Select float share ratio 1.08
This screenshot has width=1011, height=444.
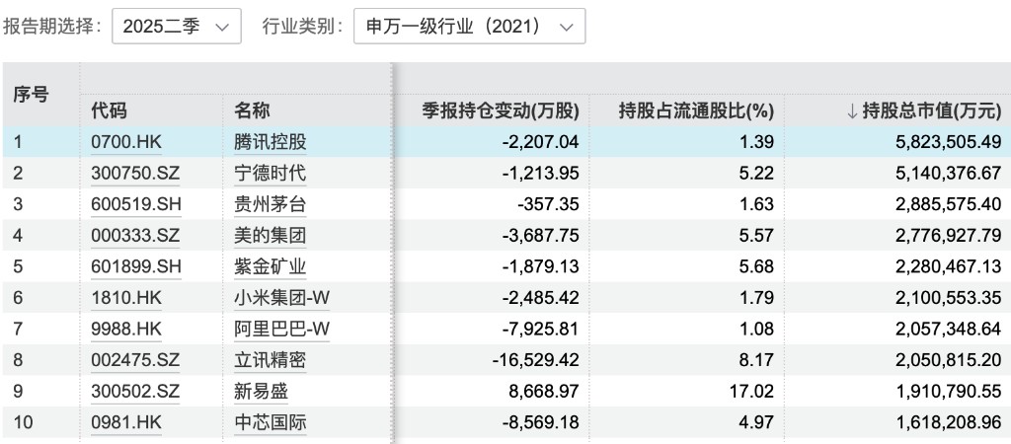tap(757, 330)
